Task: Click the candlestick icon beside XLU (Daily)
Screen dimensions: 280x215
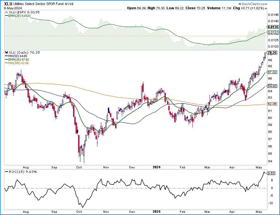Action: [6, 52]
